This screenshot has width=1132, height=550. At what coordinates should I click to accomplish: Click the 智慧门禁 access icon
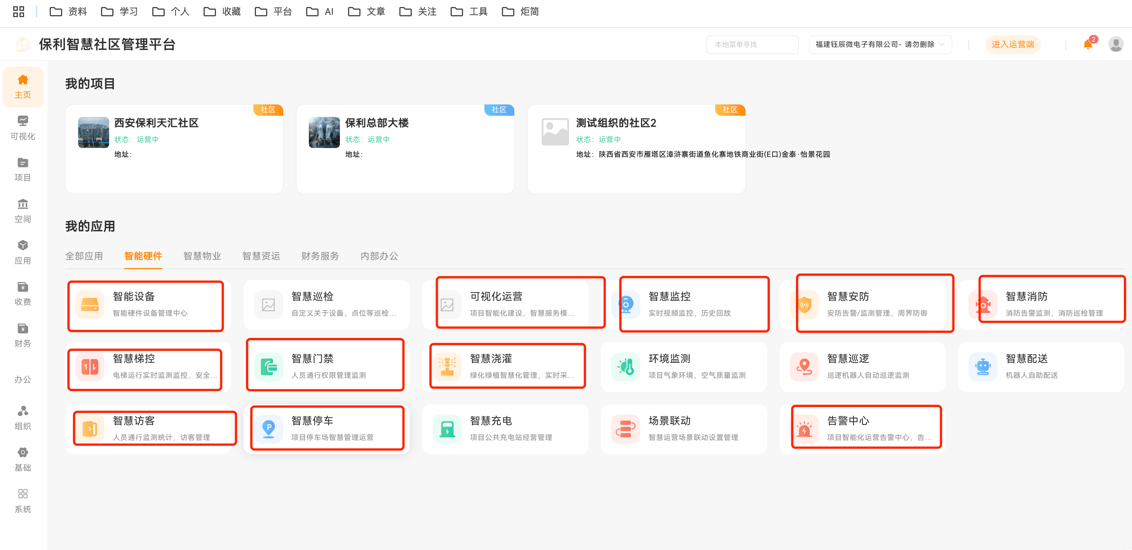point(268,367)
